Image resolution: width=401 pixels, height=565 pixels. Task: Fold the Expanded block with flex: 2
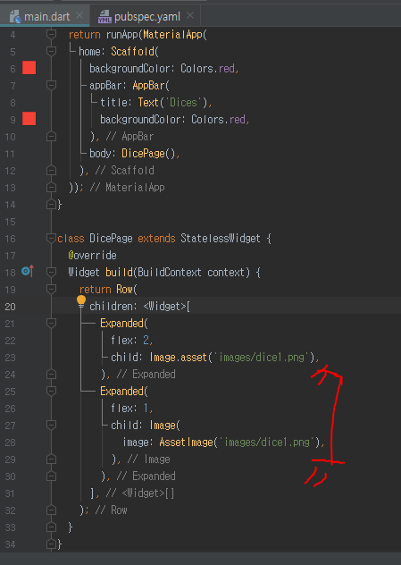point(52,324)
